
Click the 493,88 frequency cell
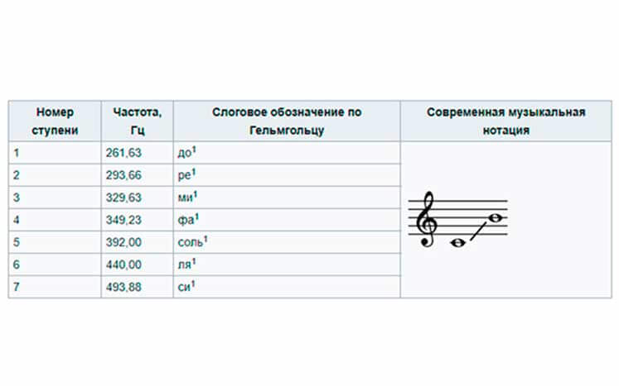click(x=124, y=287)
